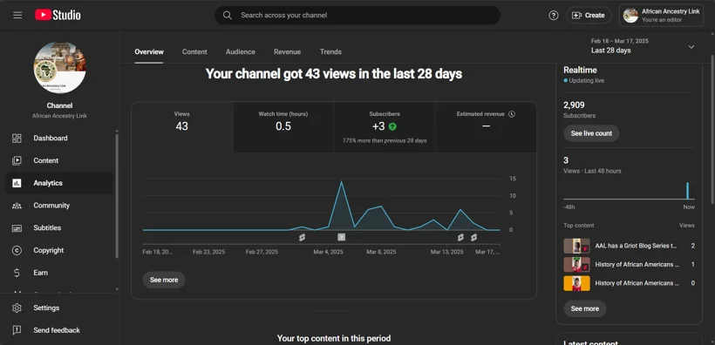Screen dimensions: 715x345
Task: Switch to the Content analytics tab
Action: (x=194, y=51)
